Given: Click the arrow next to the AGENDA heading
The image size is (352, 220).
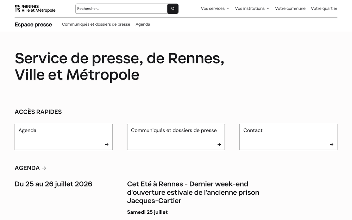Looking at the screenshot, I should click(44, 168).
